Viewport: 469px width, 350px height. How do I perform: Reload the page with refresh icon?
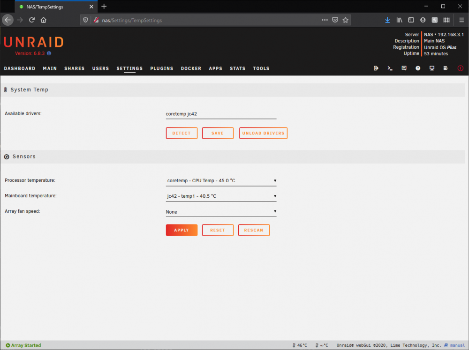(32, 20)
